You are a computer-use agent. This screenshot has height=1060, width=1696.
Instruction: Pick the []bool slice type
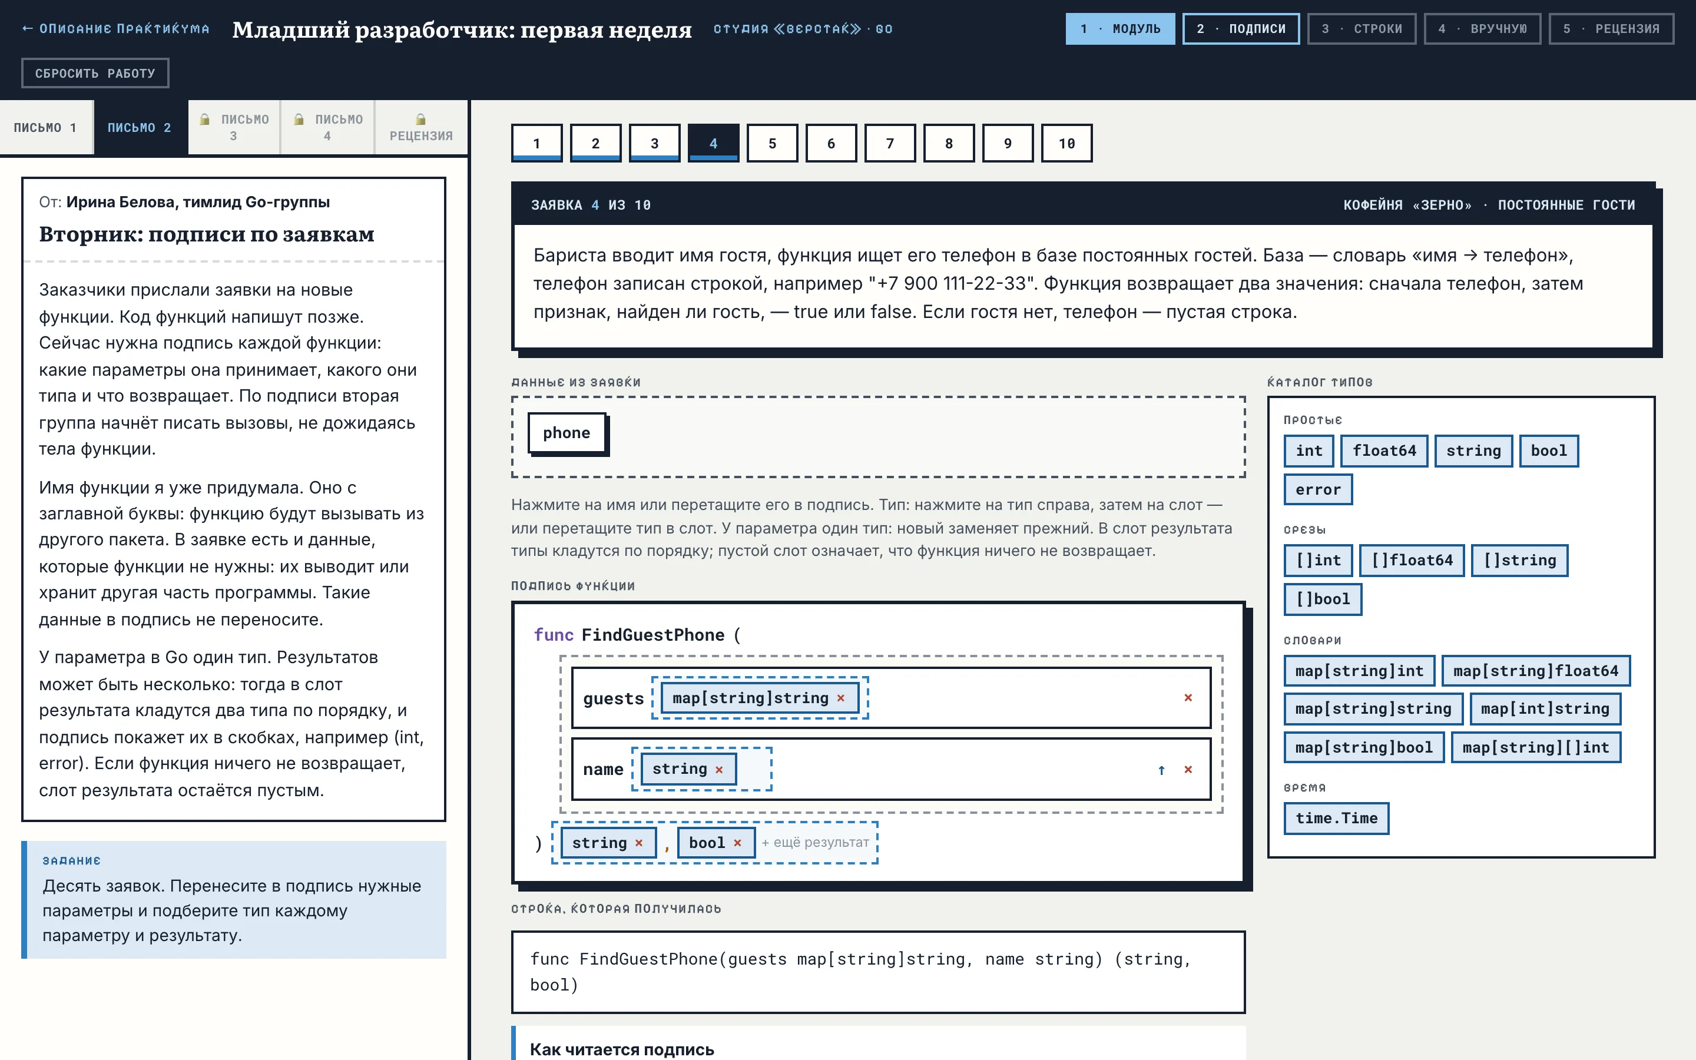pos(1323,599)
